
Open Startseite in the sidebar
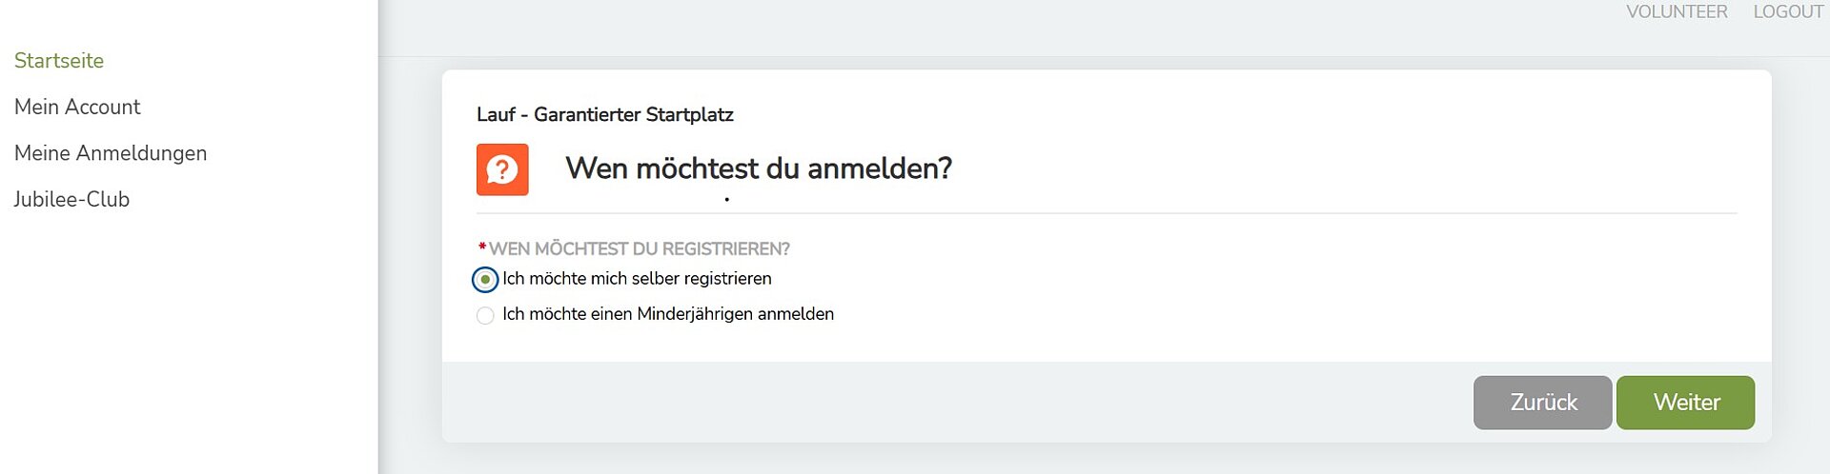[x=59, y=61]
